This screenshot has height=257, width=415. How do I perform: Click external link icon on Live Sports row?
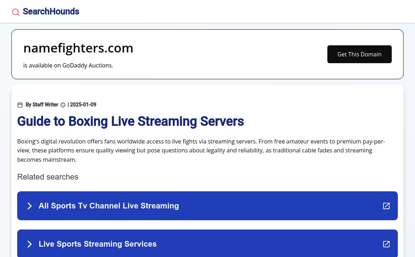tap(386, 244)
